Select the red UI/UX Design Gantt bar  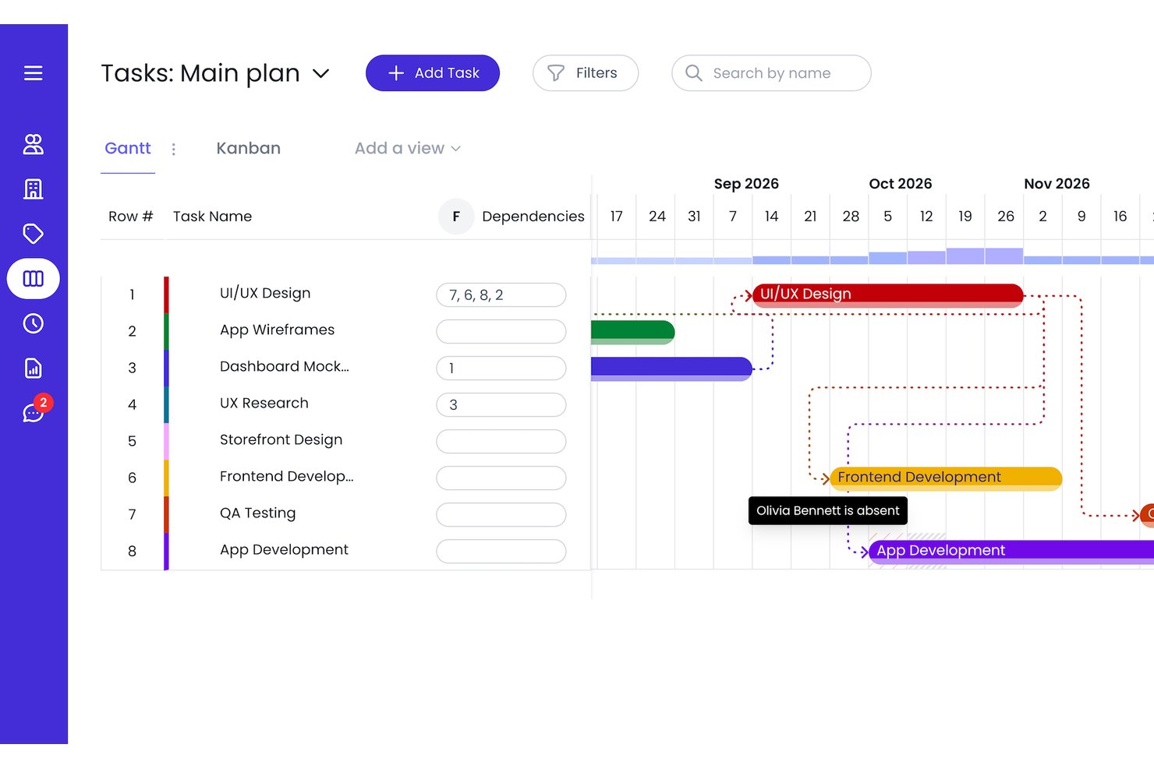pyautogui.click(x=887, y=295)
